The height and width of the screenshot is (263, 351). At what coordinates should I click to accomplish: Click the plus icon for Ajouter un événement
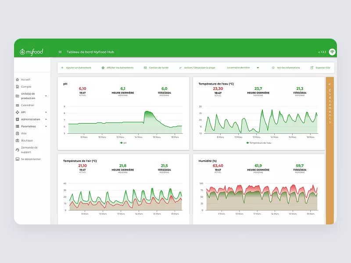62,68
